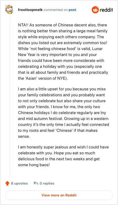
Task: Click the reddit wordmark text
Action: 106,10
